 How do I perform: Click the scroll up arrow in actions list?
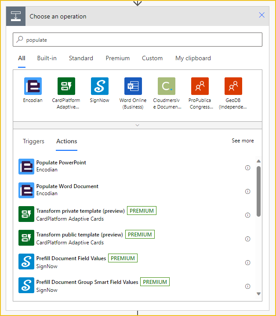[259, 161]
